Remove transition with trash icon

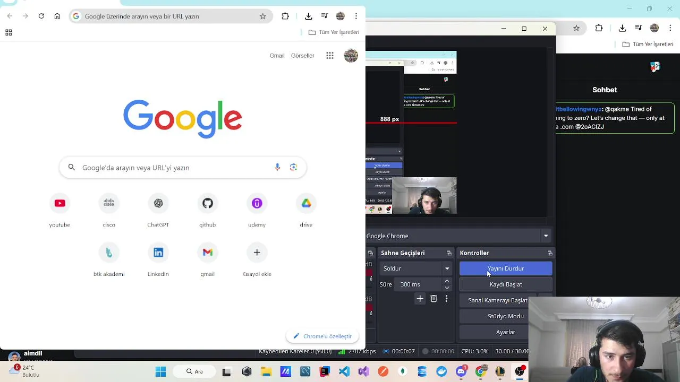[x=433, y=299]
